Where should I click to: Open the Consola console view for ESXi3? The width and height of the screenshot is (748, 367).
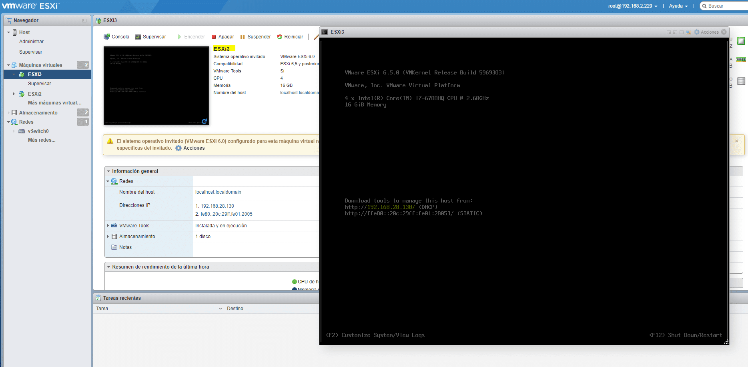click(116, 36)
